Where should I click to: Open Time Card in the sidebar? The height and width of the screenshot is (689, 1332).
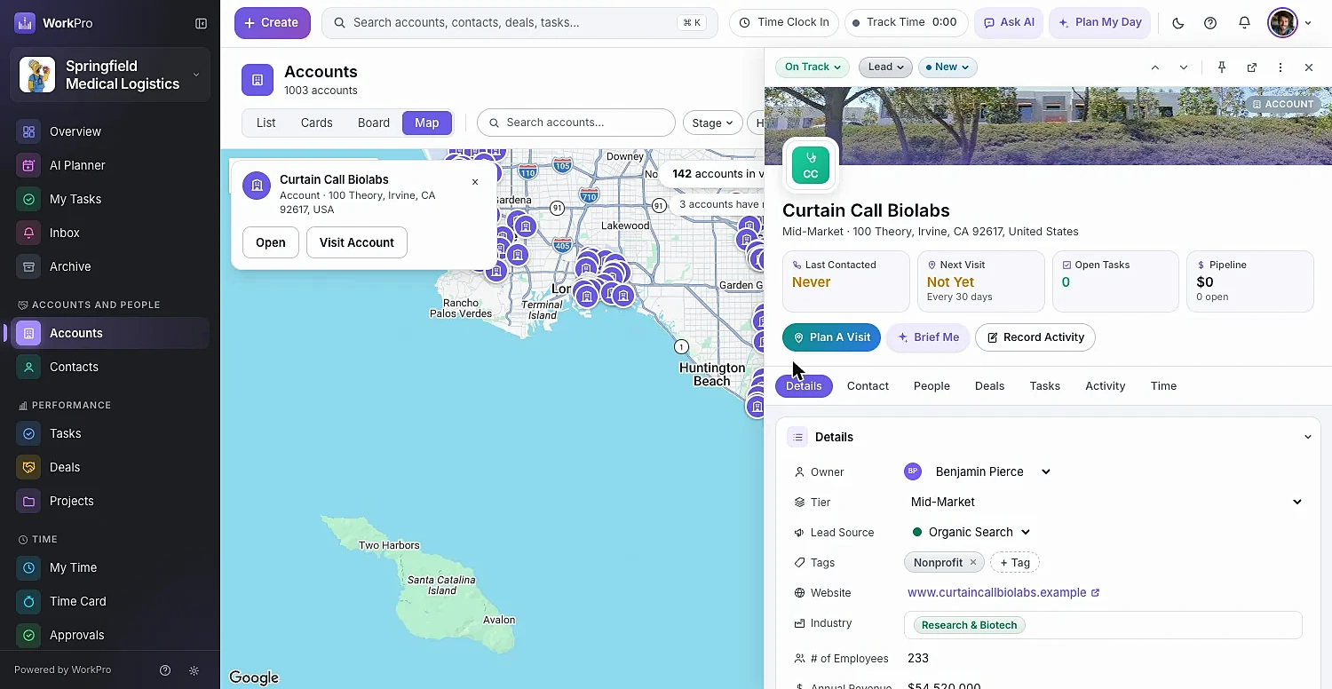point(110,601)
